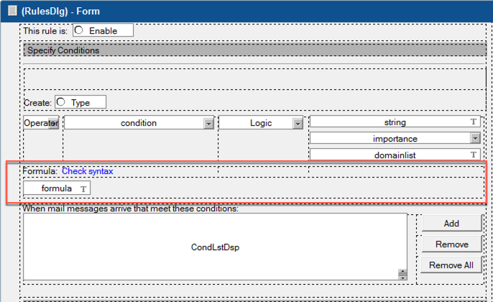Open the Logic dropdown arrow

coord(297,124)
